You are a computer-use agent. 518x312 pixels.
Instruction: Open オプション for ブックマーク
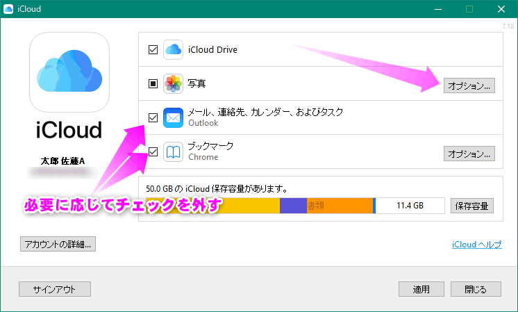(x=469, y=153)
